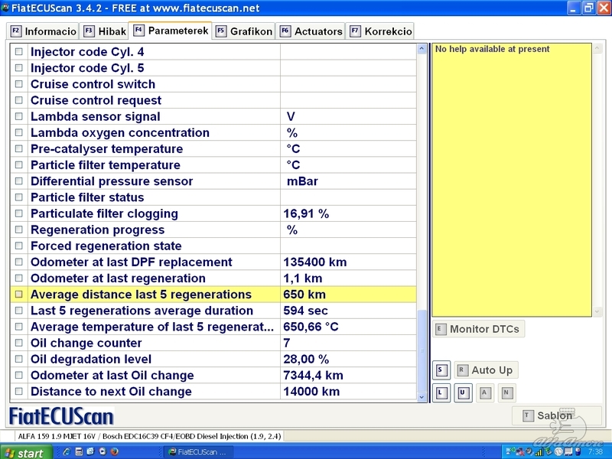Click the "No help available at present" text
Screen dimensions: 612x459
492,49
